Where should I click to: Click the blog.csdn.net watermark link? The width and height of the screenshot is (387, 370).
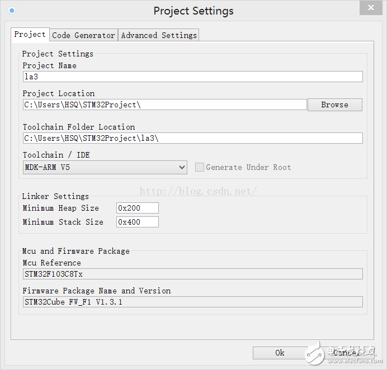point(198,191)
